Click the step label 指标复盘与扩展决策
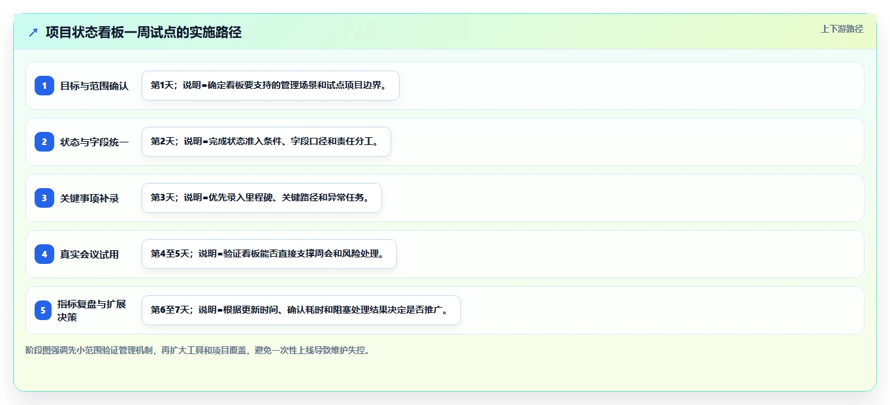This screenshot has height=405, width=890. [92, 310]
